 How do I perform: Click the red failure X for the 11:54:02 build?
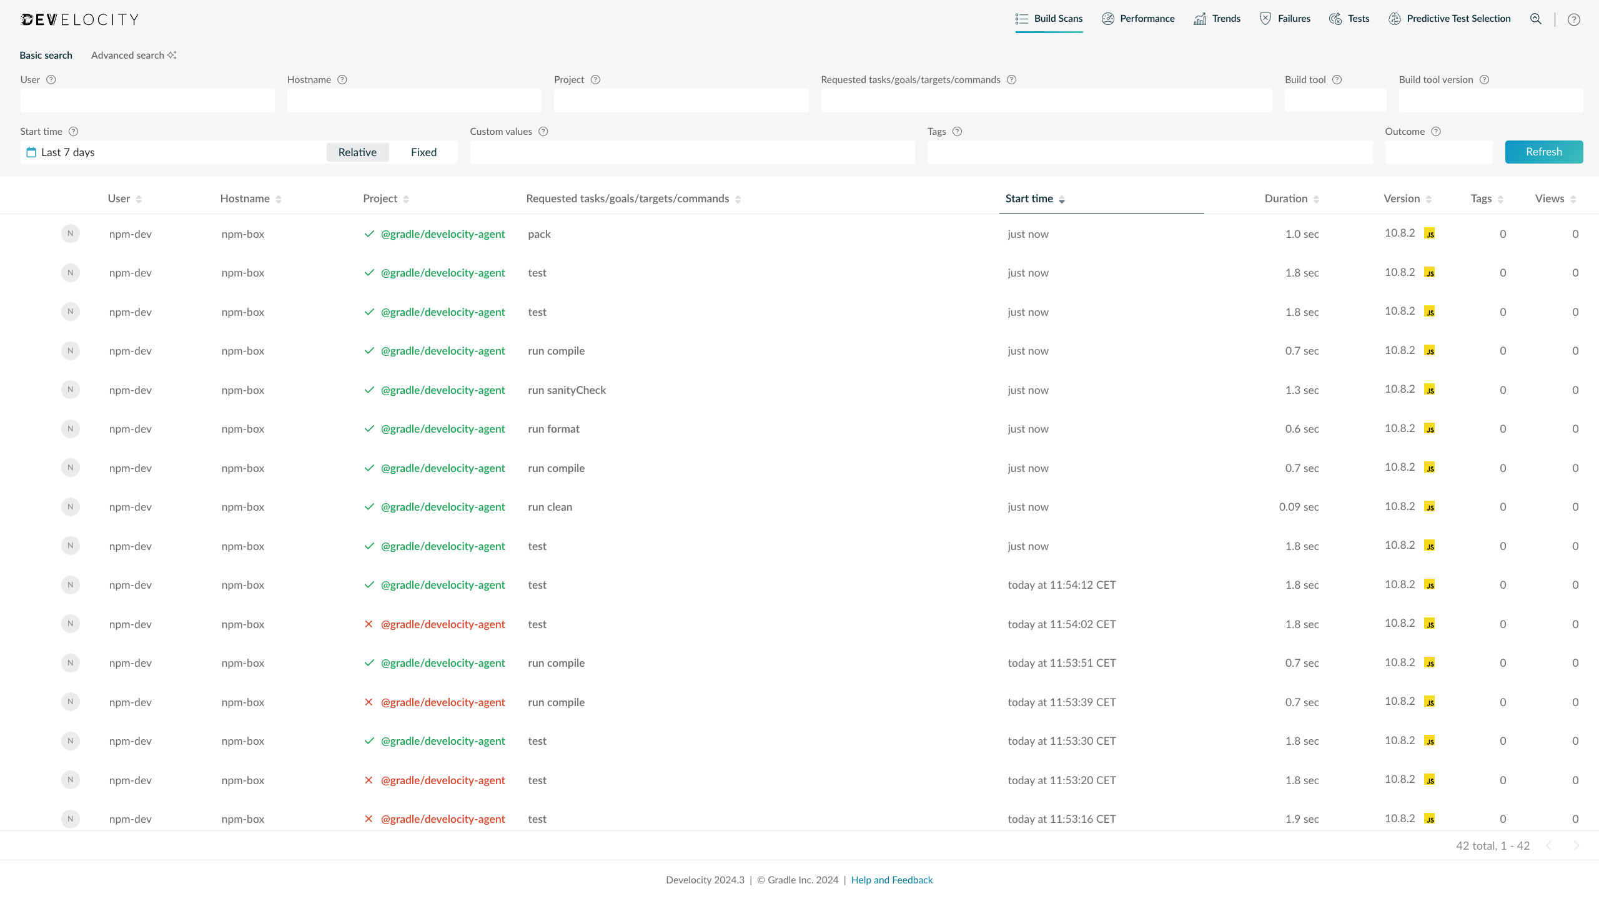(x=369, y=624)
